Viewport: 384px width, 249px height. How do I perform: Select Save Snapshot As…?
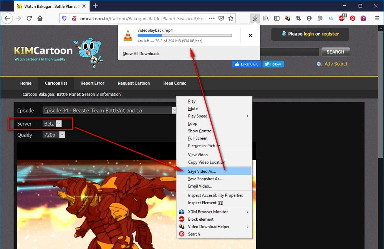point(214,179)
